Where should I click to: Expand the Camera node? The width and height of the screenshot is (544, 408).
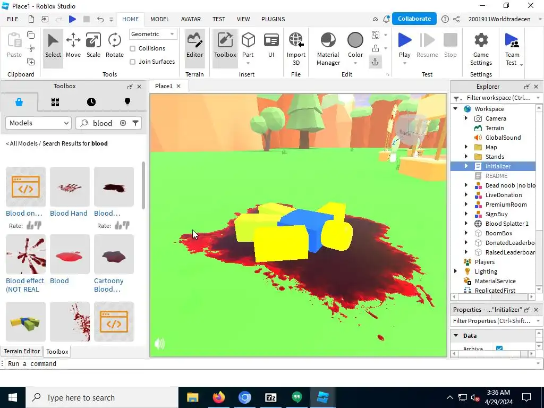coord(466,118)
